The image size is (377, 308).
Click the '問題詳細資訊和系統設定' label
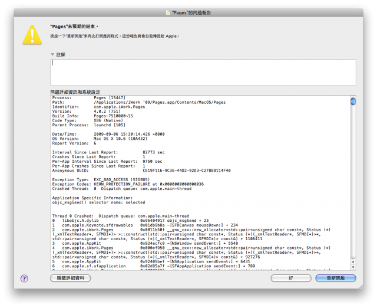tap(75, 92)
